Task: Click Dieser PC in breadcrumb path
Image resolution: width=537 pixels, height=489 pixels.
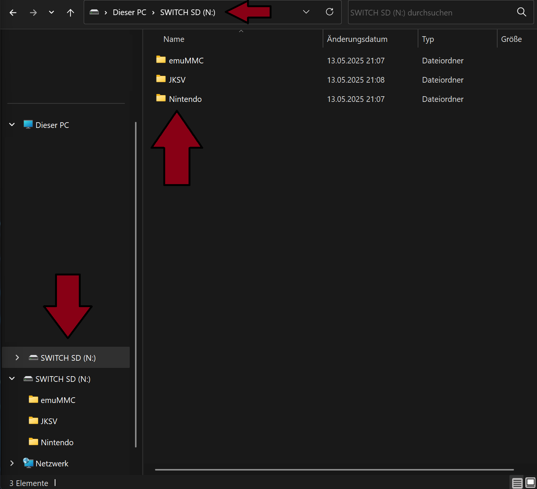Action: point(129,12)
